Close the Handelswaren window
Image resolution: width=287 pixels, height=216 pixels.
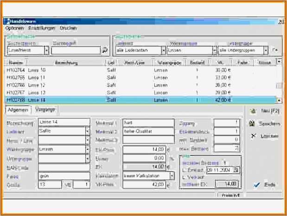coord(281,22)
